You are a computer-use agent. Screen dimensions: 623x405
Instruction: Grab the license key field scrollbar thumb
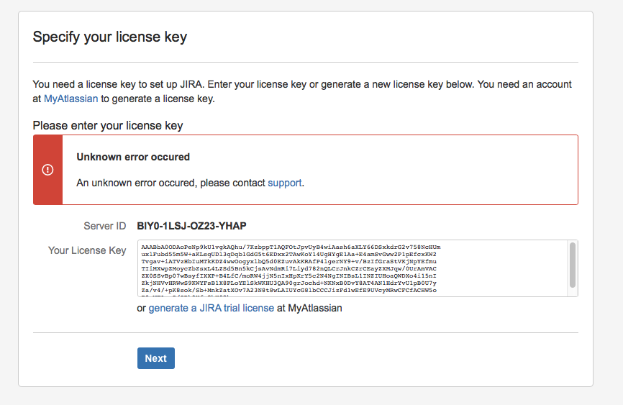coord(573,264)
